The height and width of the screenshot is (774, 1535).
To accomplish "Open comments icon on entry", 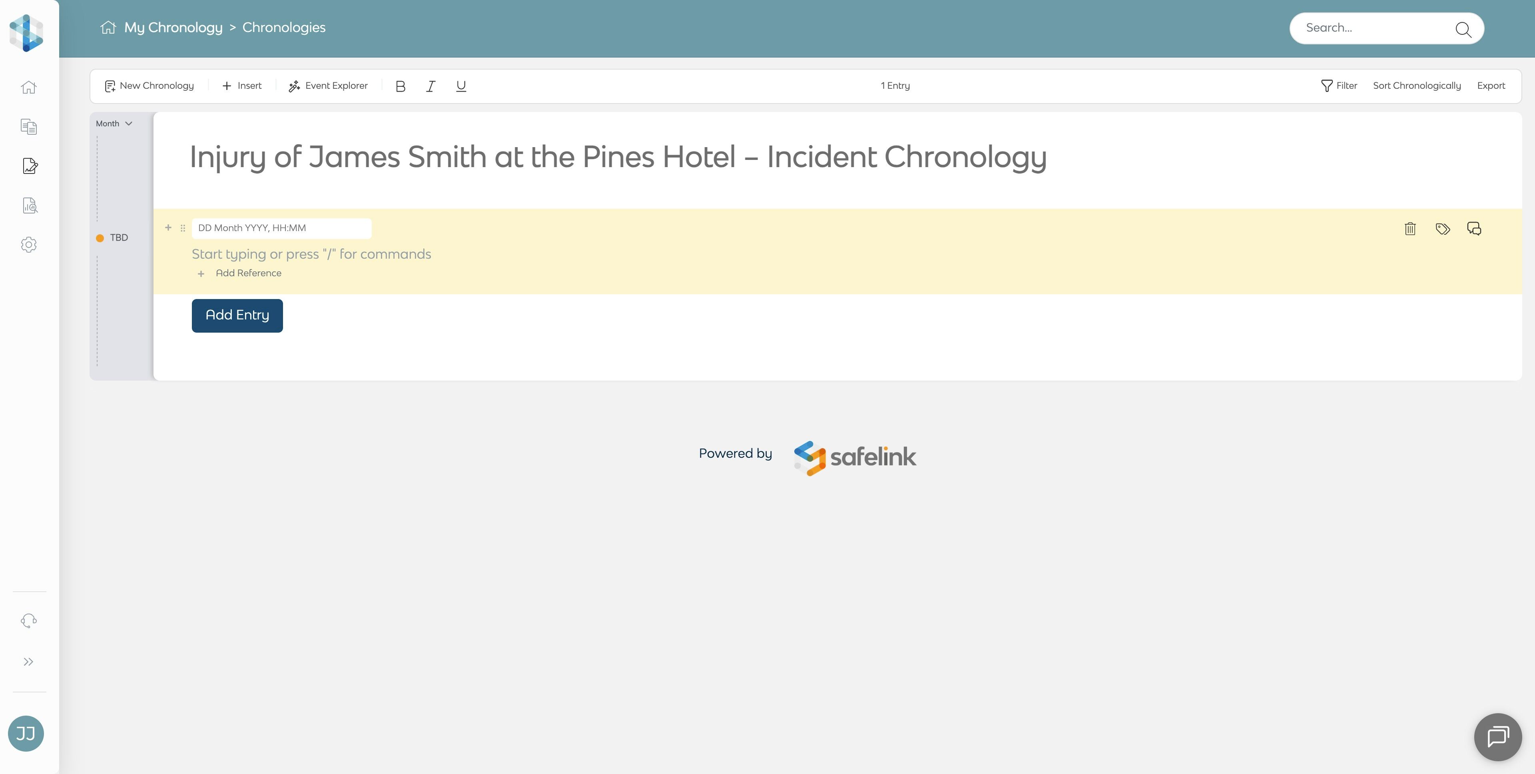I will tap(1474, 229).
